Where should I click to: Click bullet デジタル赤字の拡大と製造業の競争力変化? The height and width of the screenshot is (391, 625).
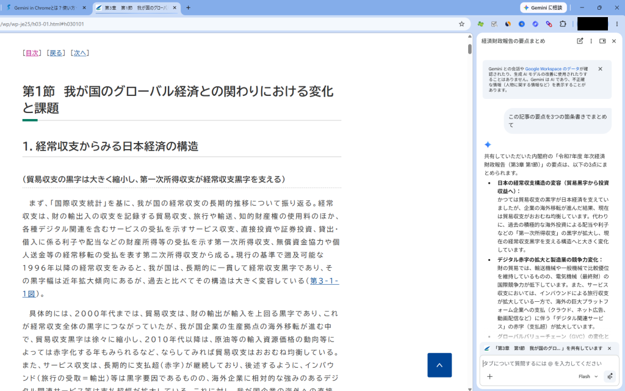550,259
